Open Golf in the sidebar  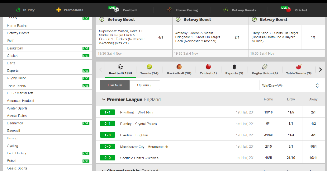48,40
